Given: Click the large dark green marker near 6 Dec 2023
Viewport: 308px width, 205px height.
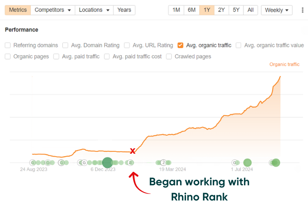Looking at the screenshot, I should pyautogui.click(x=108, y=162).
